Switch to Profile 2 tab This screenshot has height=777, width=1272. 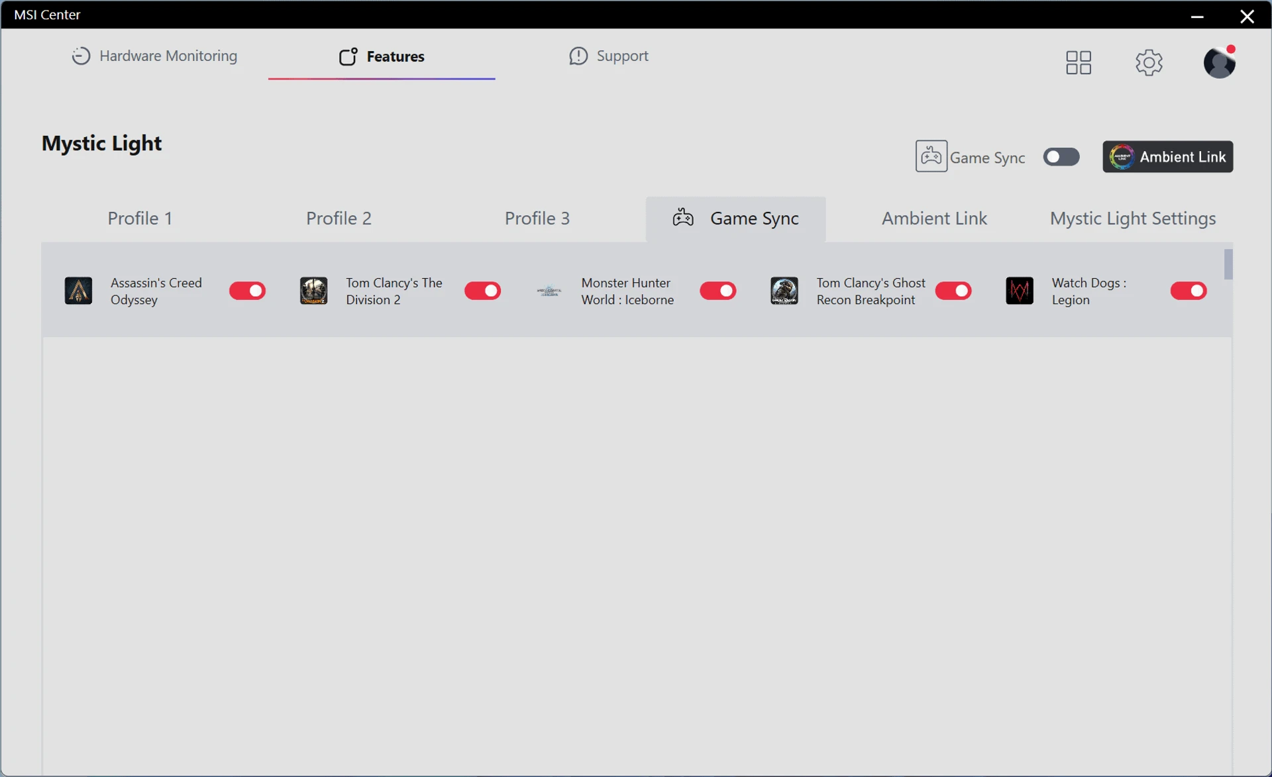339,218
